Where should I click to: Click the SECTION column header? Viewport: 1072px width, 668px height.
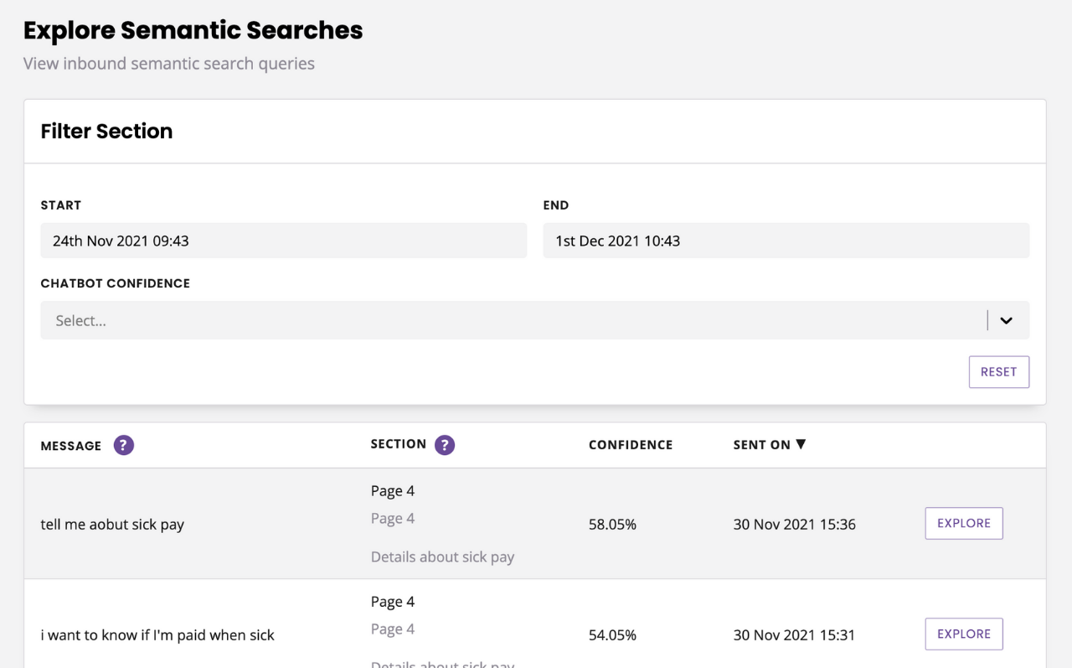tap(399, 444)
